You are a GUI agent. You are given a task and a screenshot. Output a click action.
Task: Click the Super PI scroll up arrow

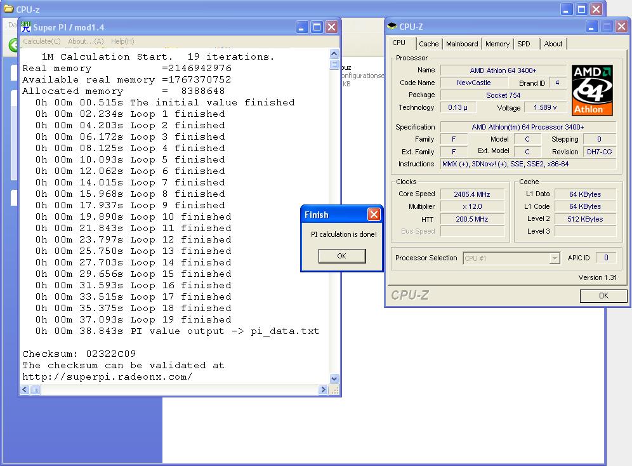pos(334,53)
